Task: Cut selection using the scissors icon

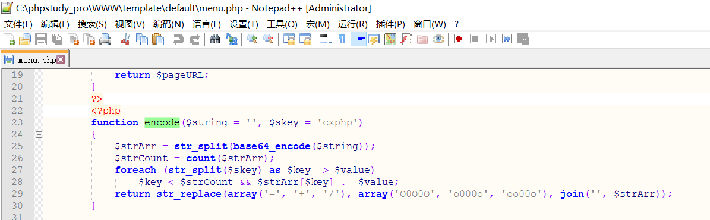Action: click(x=126, y=39)
